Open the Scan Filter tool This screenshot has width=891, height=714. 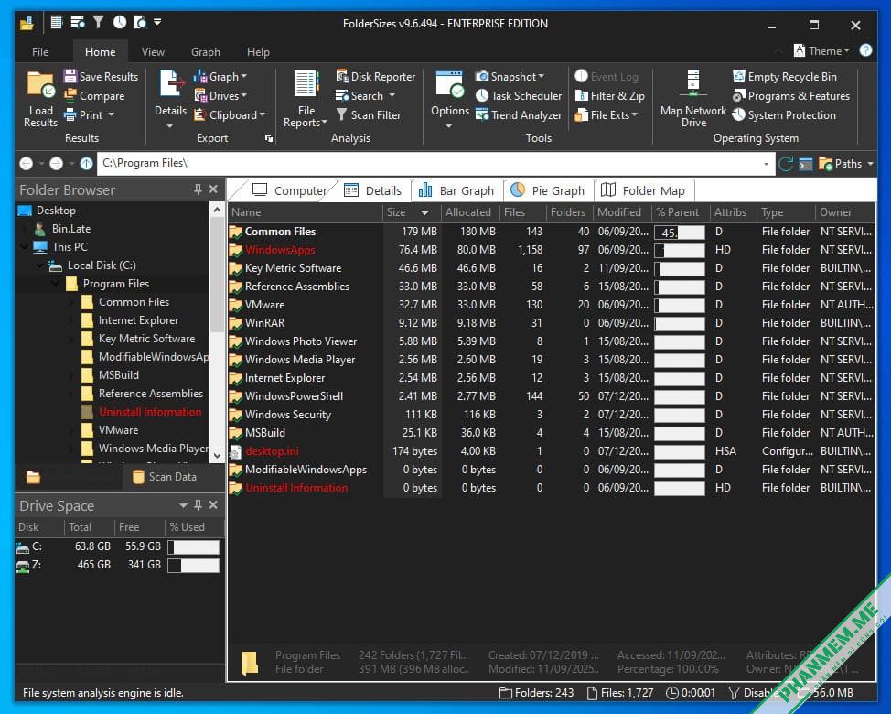coord(369,114)
